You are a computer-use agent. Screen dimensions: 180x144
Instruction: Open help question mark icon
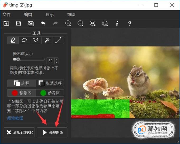click(130, 24)
